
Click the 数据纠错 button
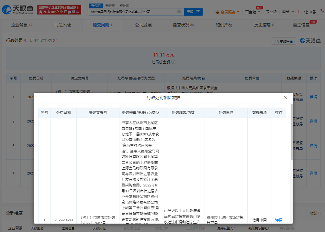[x=284, y=41]
